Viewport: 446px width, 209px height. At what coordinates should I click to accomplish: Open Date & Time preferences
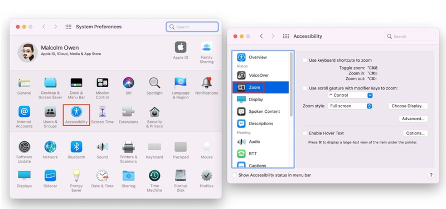pos(103,176)
